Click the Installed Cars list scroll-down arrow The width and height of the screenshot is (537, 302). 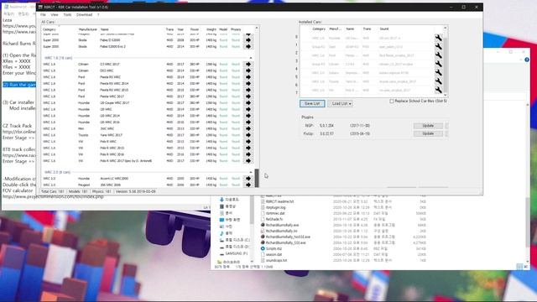tap(446, 95)
